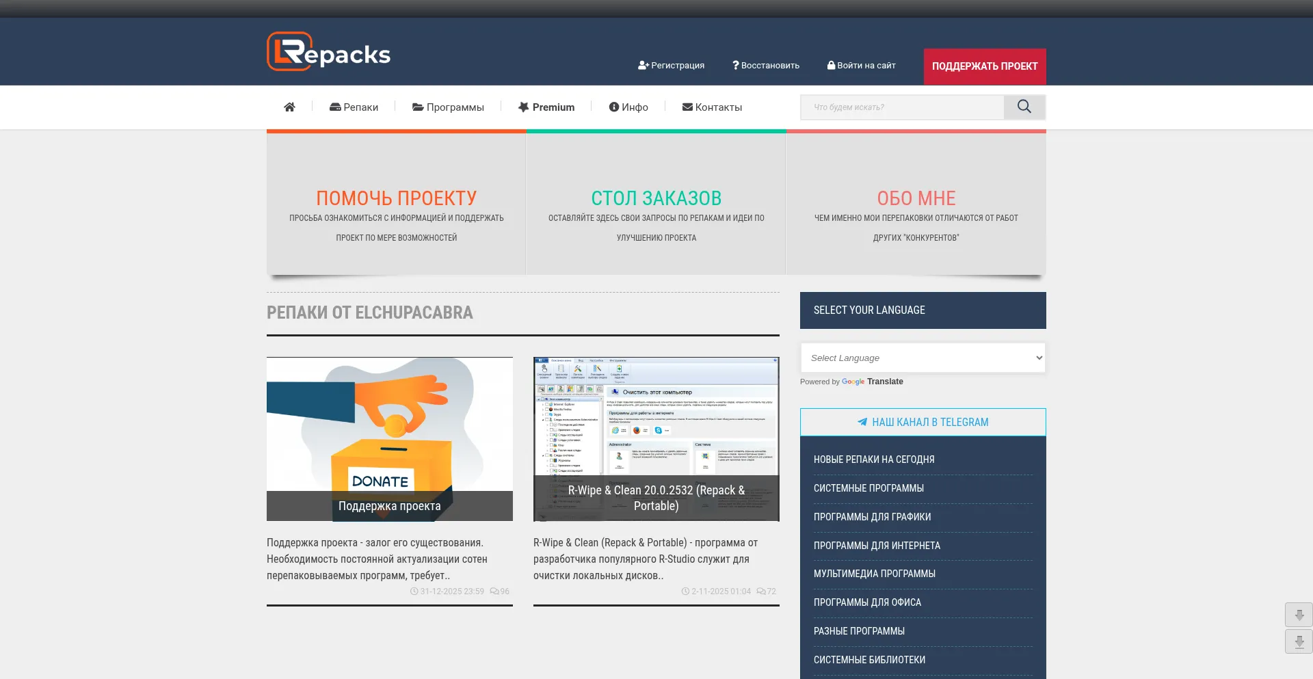Click the Telegram paper plane icon
This screenshot has width=1313, height=679.
(x=863, y=423)
